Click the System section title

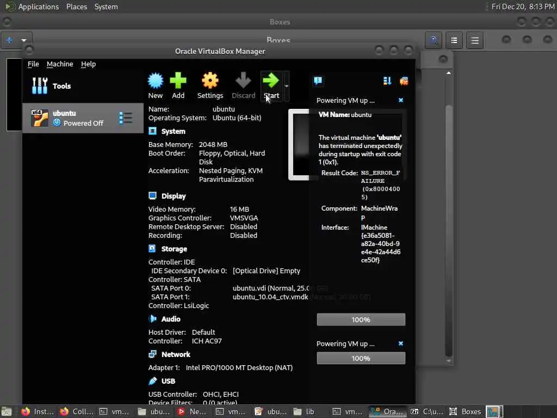click(x=174, y=132)
